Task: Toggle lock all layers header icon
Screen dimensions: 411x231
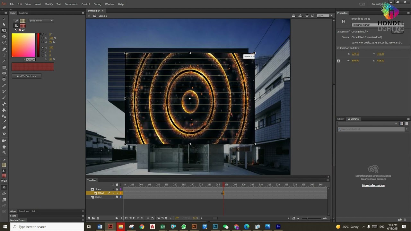Action: tap(117, 184)
